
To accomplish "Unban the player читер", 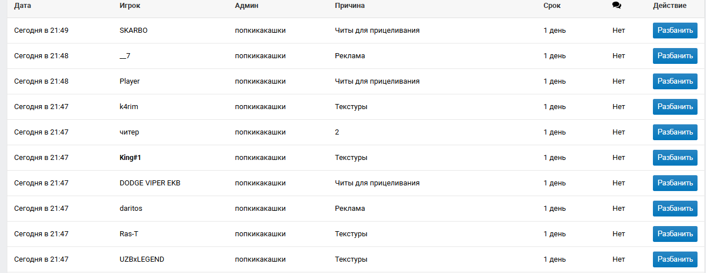I will pyautogui.click(x=675, y=132).
